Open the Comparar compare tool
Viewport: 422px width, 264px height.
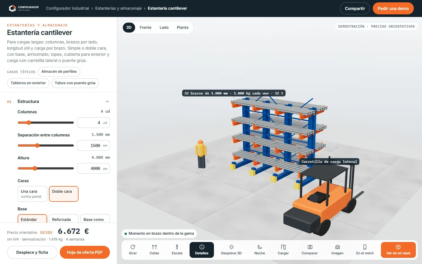coord(310,250)
